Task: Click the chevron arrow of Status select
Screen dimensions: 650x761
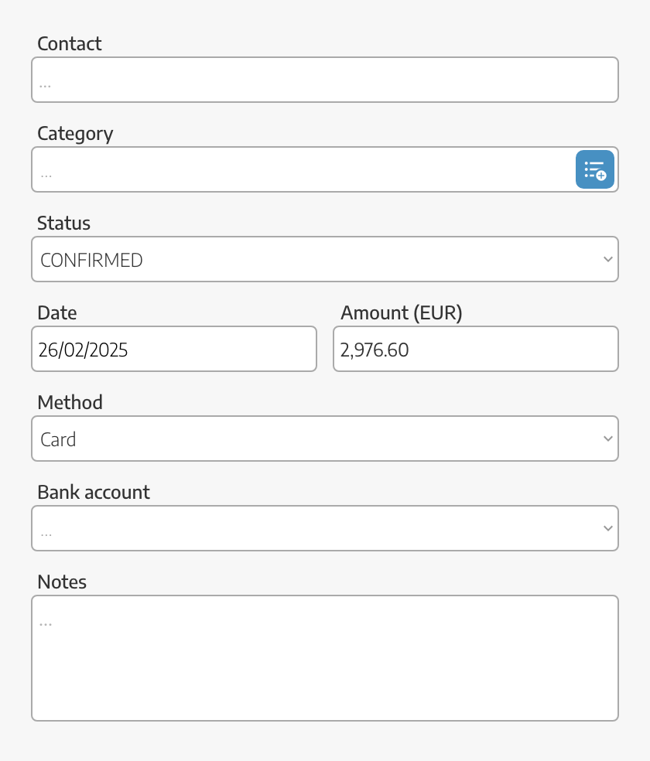Action: [607, 259]
